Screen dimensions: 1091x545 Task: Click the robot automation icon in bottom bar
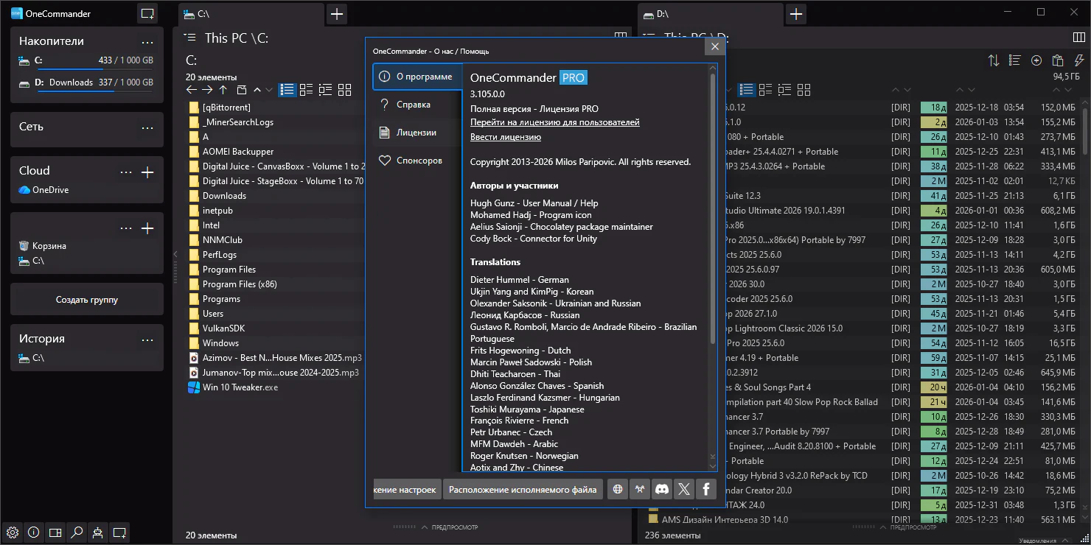pos(97,532)
